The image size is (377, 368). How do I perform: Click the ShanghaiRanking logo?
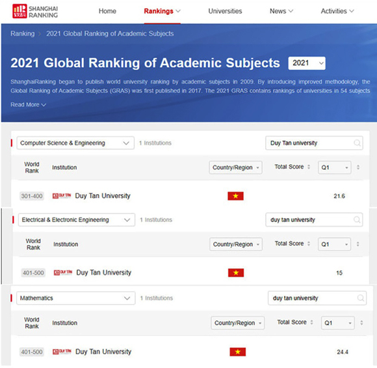coord(35,11)
